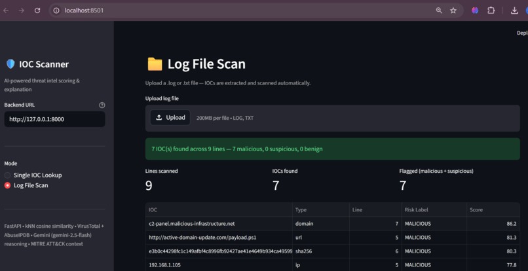Viewport: 528px width, 271px height.
Task: Click the domain type cell
Action: click(x=320, y=223)
